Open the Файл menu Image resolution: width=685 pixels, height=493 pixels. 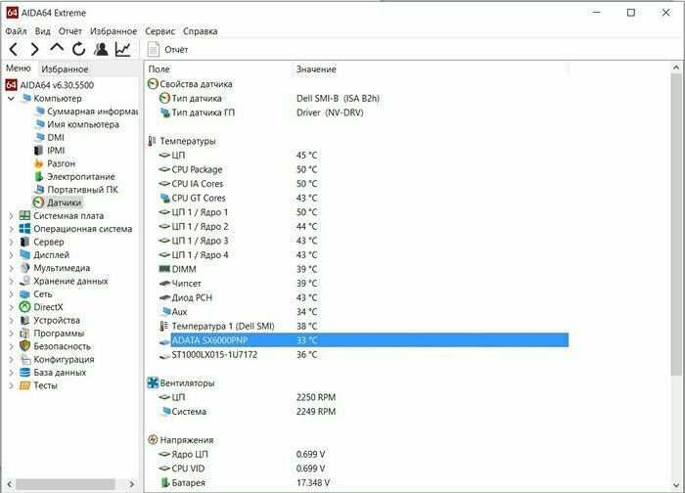pos(16,31)
